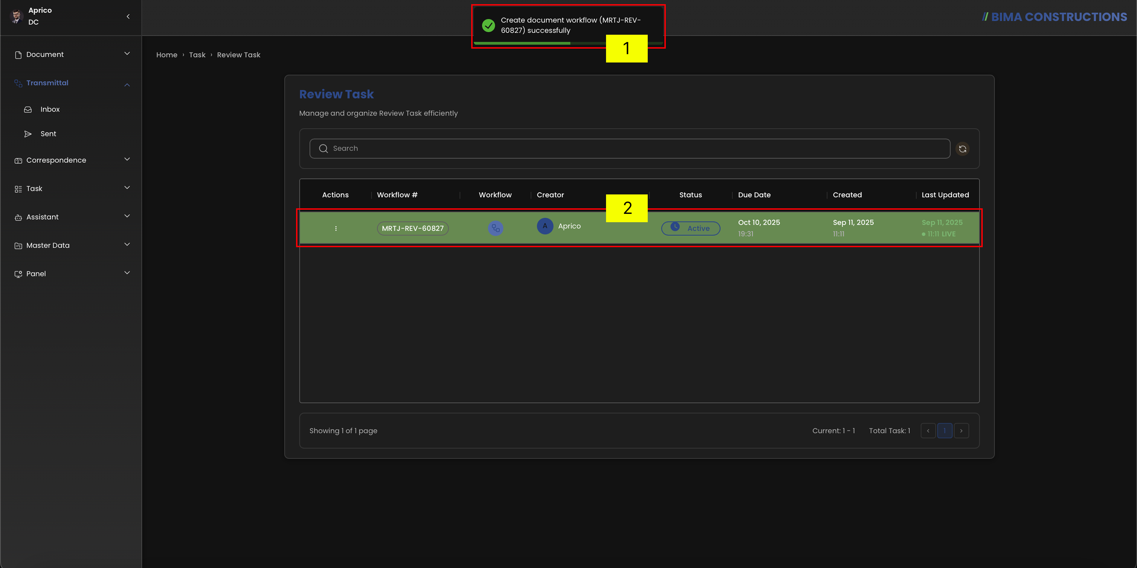Image resolution: width=1137 pixels, height=568 pixels.
Task: Click the Correspondence icon in sidebar
Action: pyautogui.click(x=18, y=160)
